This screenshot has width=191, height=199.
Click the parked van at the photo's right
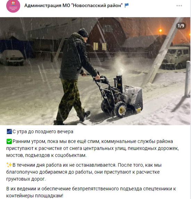tap(175, 58)
